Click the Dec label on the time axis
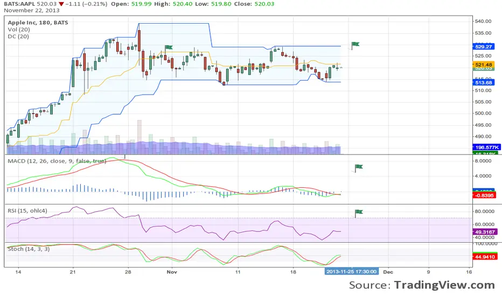The height and width of the screenshot is (296, 502). tap(388, 272)
